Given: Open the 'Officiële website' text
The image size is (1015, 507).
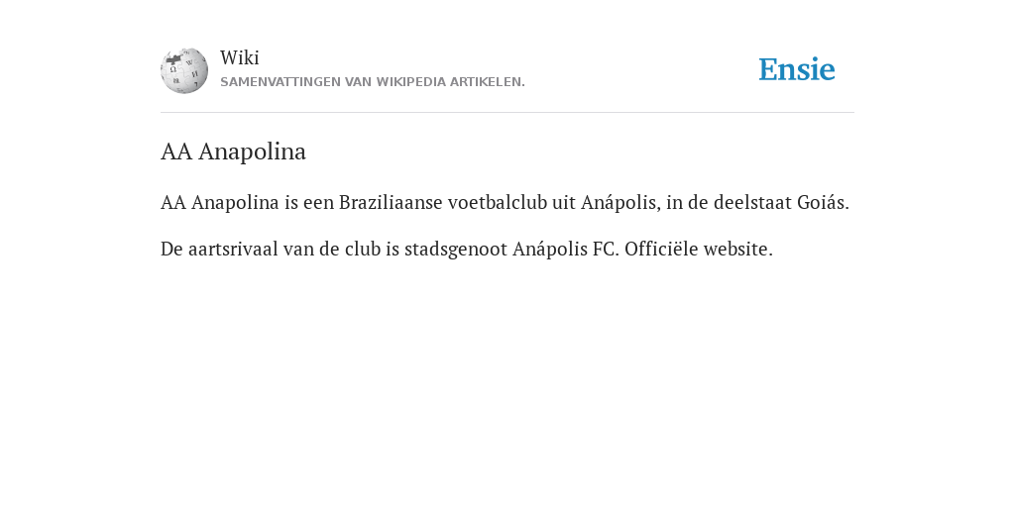Looking at the screenshot, I should tap(699, 249).
